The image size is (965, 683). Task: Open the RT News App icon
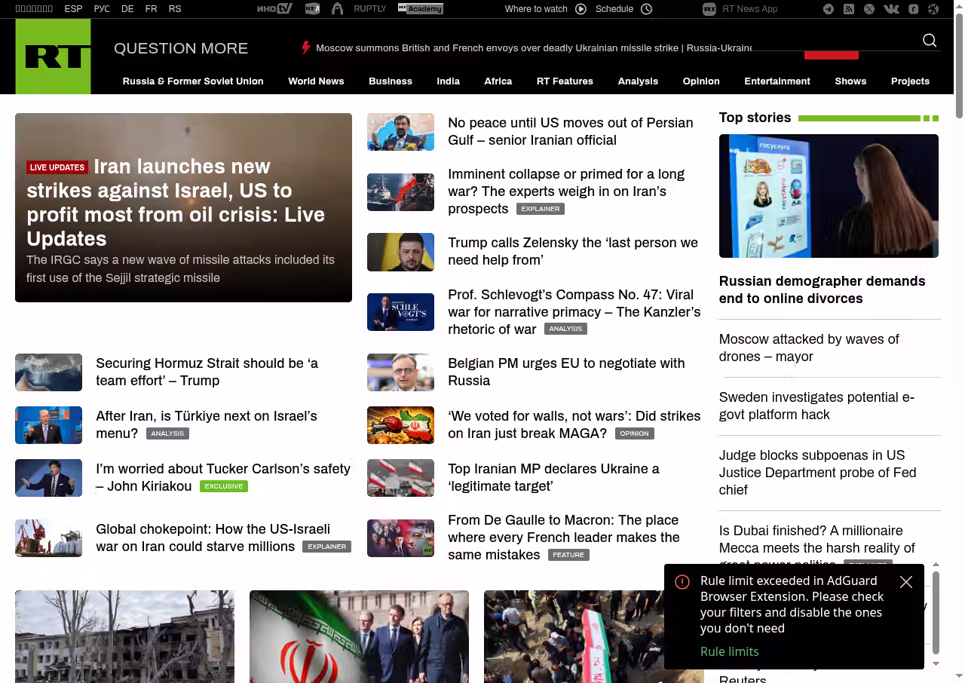tap(709, 9)
